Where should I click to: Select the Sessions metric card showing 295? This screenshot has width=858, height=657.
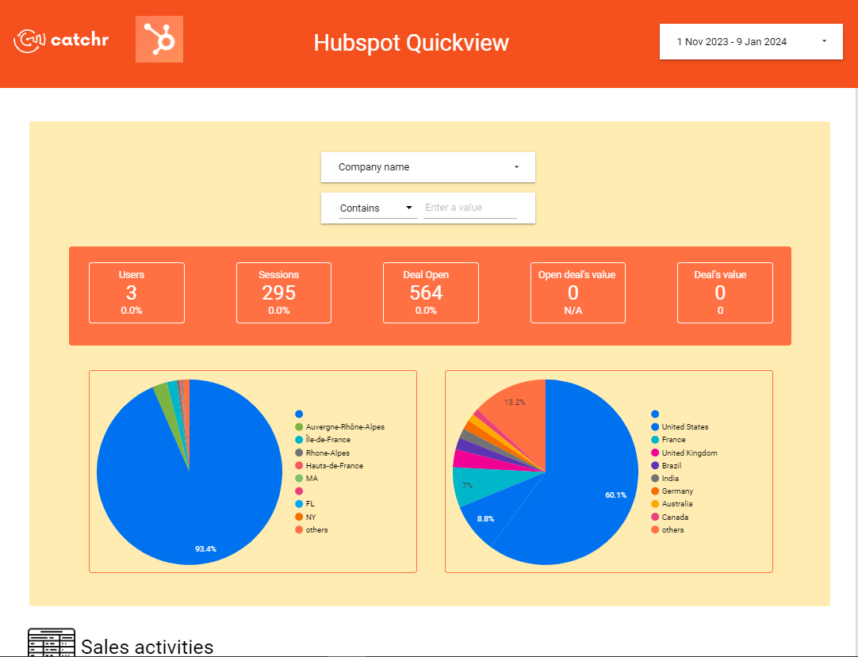(283, 292)
